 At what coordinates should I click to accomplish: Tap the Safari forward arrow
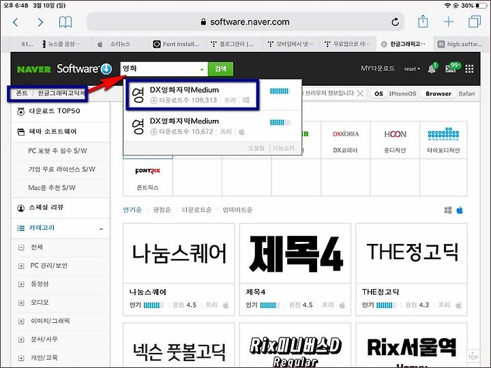(40, 22)
